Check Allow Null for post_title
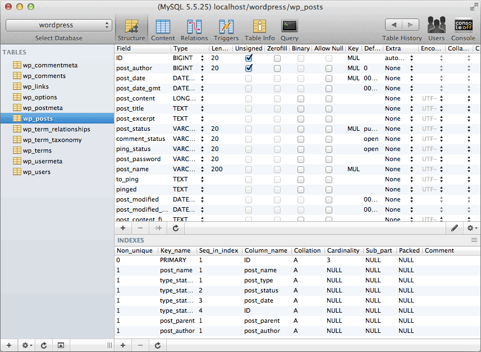The height and width of the screenshot is (352, 481). coord(329,108)
